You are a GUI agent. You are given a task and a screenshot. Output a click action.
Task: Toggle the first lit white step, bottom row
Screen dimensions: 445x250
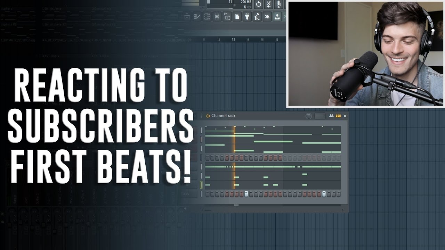point(246,194)
